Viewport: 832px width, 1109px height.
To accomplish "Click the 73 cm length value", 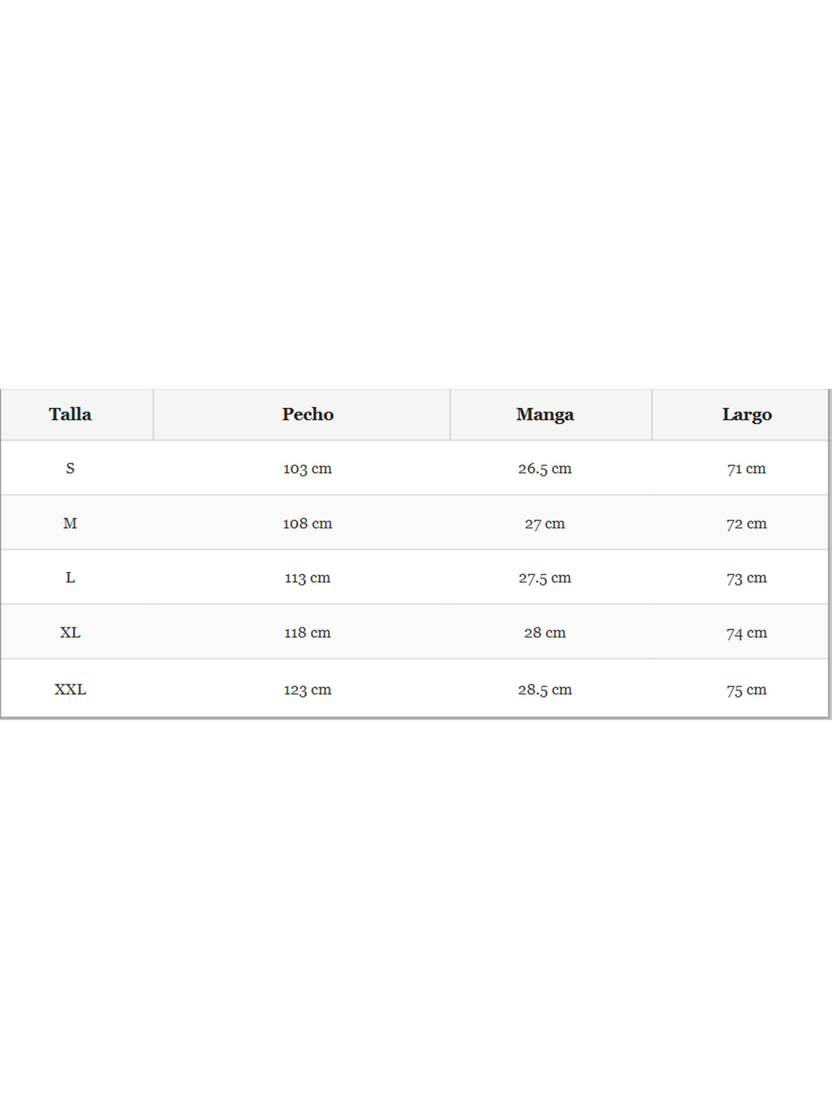I will (x=747, y=578).
